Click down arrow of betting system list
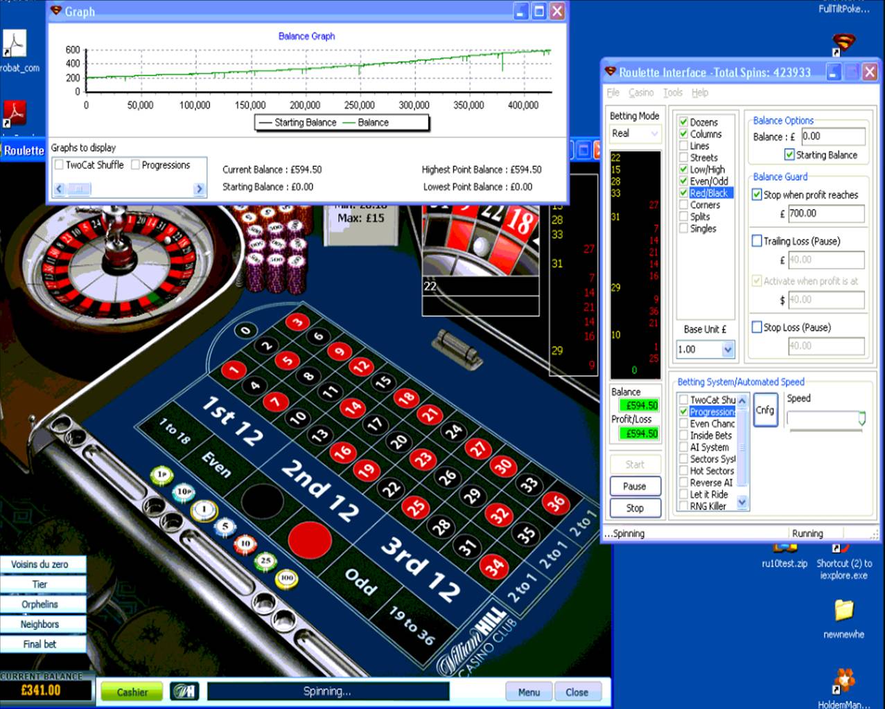This screenshot has width=885, height=709. point(742,503)
